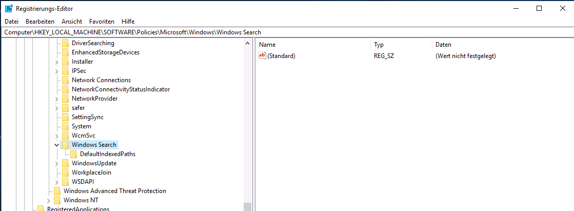Expand the NetworkProvider key
The image size is (574, 211).
57,99
